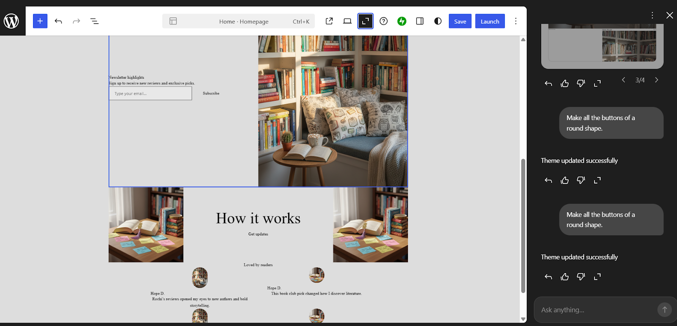Click the Subscribe button in newsletter
The width and height of the screenshot is (677, 326).
pos(211,94)
